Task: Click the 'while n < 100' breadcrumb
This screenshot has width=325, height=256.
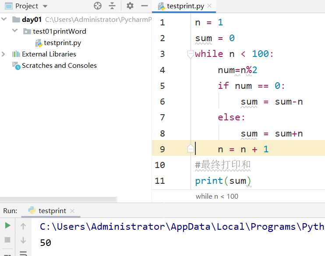Action: (x=217, y=196)
